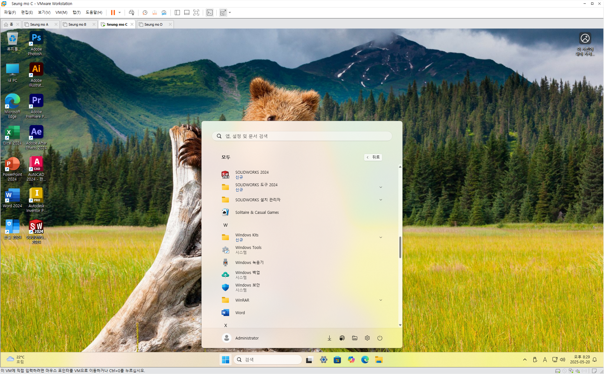
Task: Open the power options dropdown arrow
Action: click(x=120, y=13)
